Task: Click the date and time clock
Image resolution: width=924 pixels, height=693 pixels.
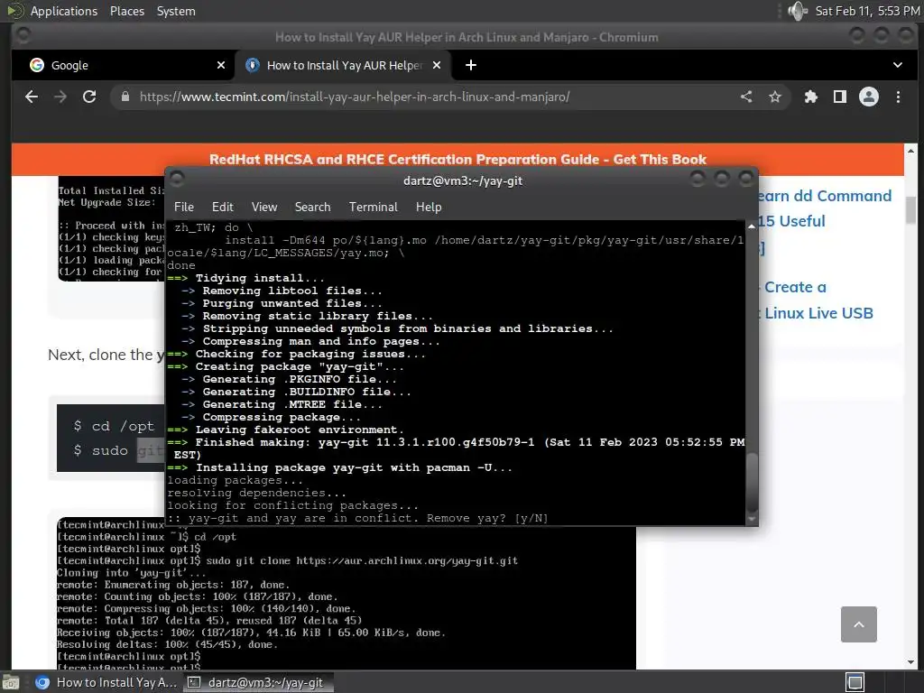Action: click(867, 11)
